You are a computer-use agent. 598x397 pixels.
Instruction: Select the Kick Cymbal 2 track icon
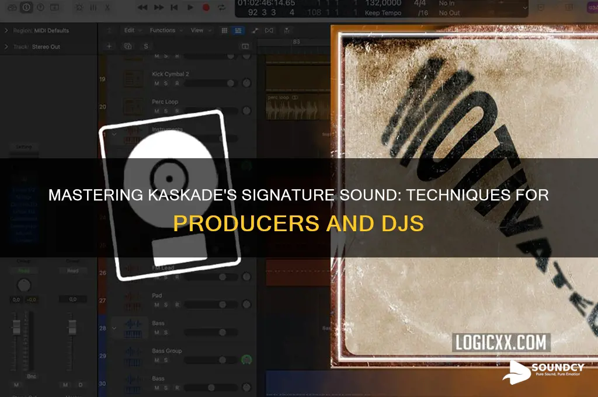(x=134, y=79)
